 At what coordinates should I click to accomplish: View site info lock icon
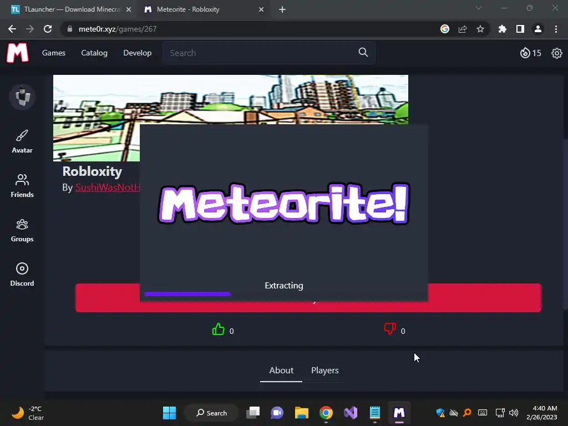pos(70,29)
